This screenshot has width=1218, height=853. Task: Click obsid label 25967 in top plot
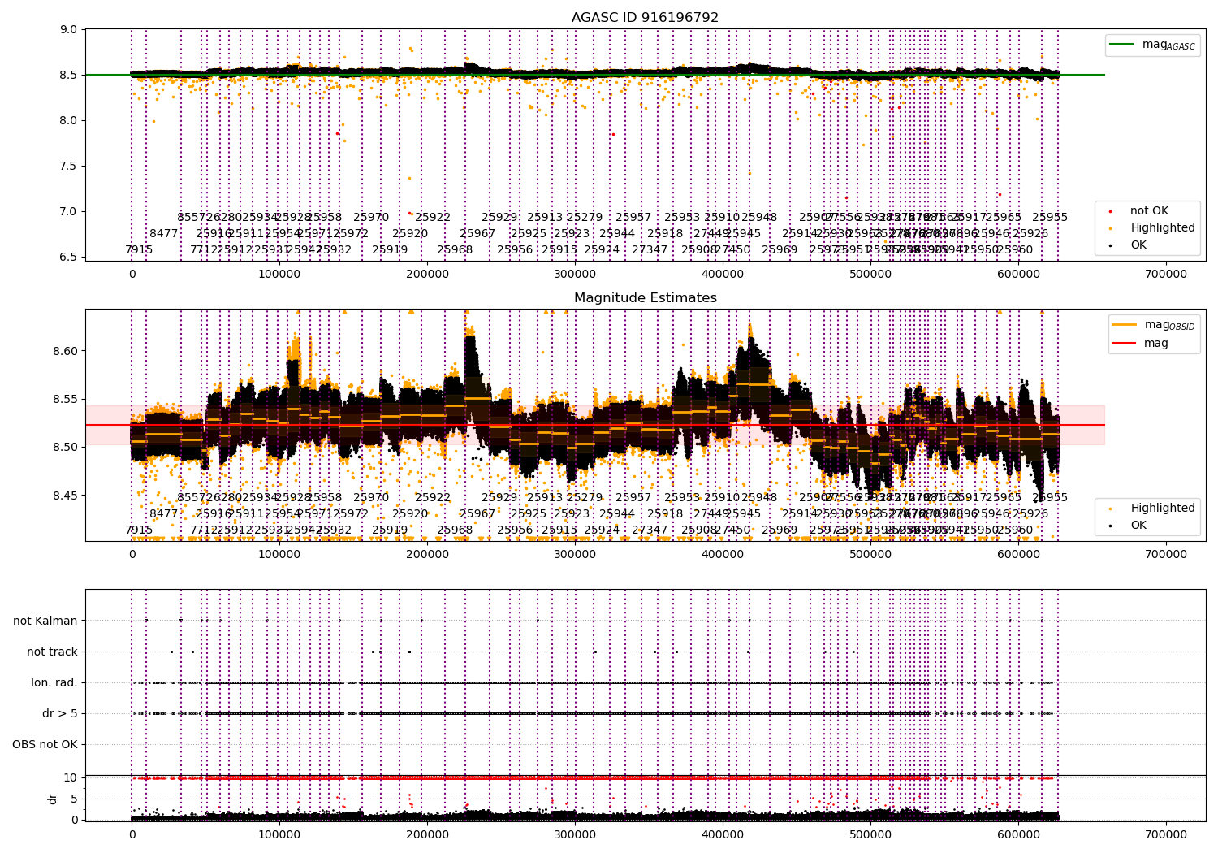point(477,234)
